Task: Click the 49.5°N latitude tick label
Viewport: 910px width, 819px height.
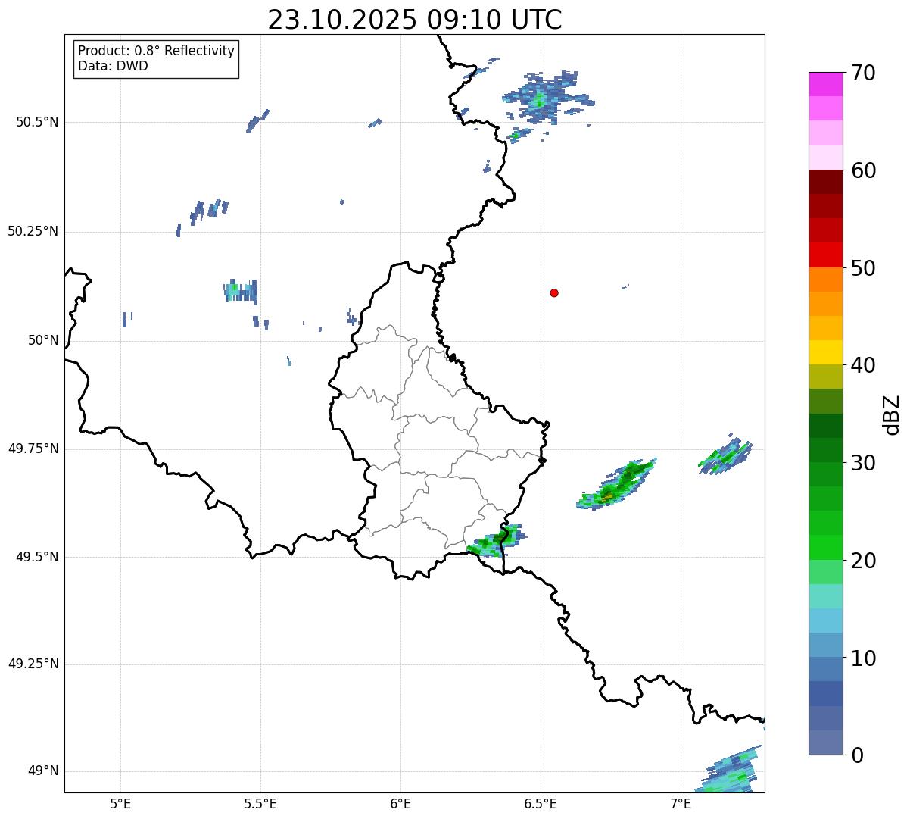Action: pos(37,557)
